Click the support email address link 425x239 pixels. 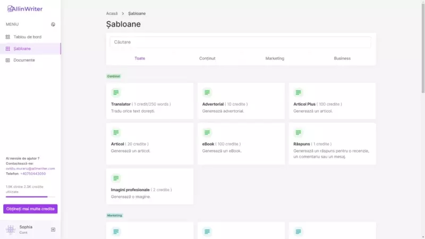tap(30, 168)
